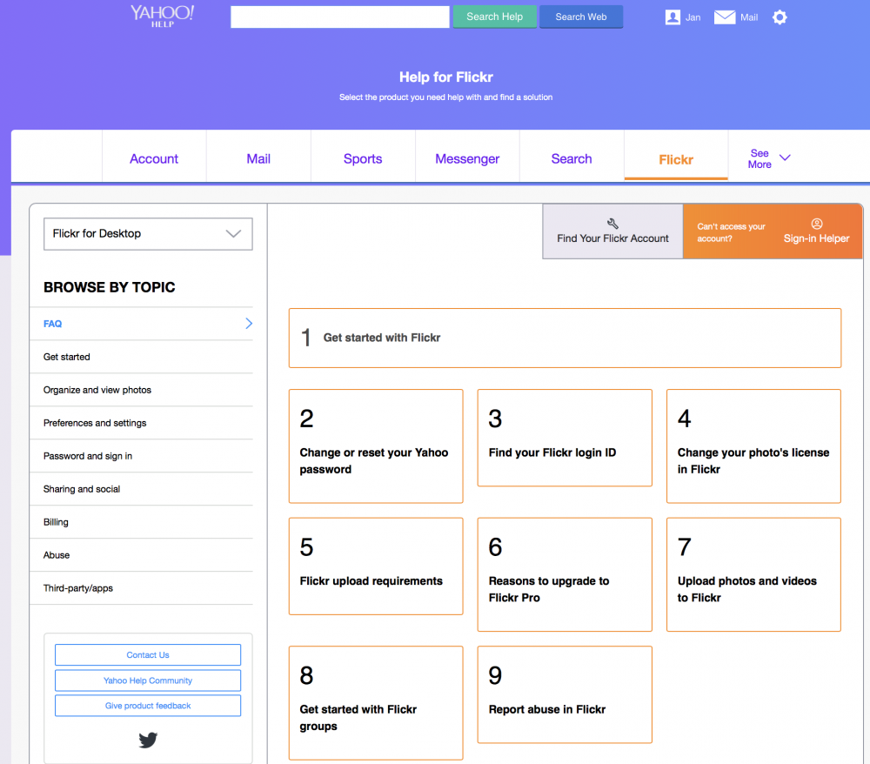Screen dimensions: 870x764
Task: Click the Jan account name
Action: coord(693,17)
